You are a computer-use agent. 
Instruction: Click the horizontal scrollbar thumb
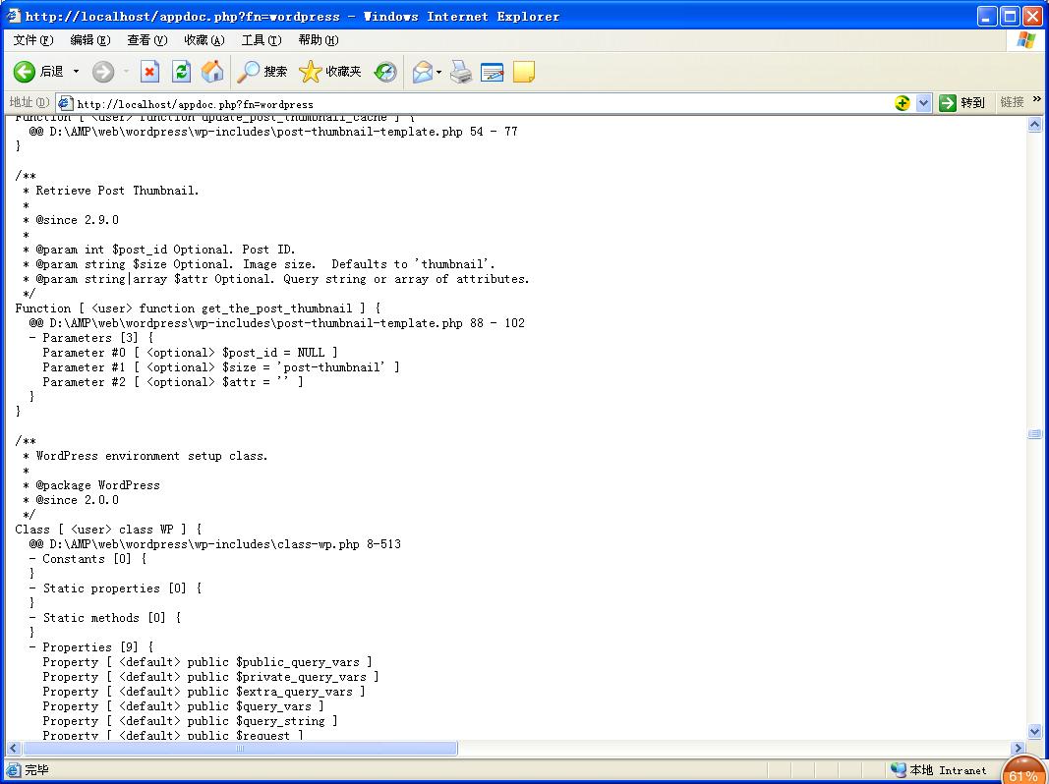240,748
